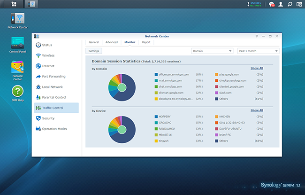Image resolution: width=305 pixels, height=195 pixels.
Task: Switch to the Advanced tab
Action: 111,42
